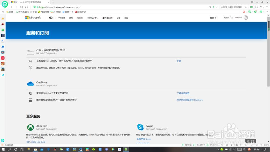Screen dimensions: 270x152
Task: Open 家庭 family tab
Action: [x=126, y=18]
